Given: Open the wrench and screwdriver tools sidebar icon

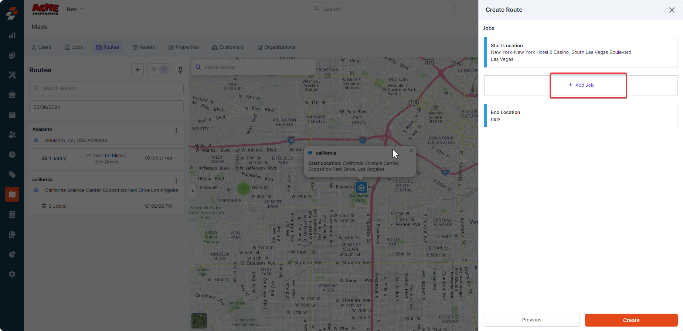Looking at the screenshot, I should coord(12,75).
